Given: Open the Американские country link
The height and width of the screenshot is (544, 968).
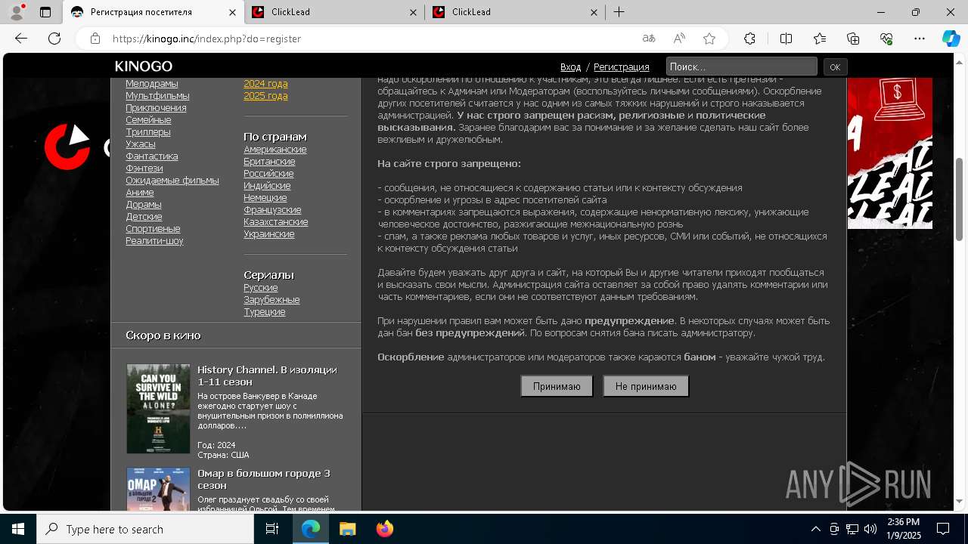Looking at the screenshot, I should point(275,150).
